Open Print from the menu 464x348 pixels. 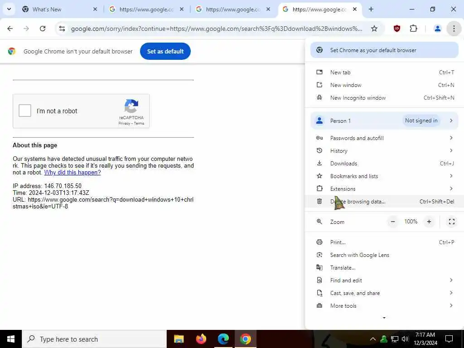click(384, 242)
